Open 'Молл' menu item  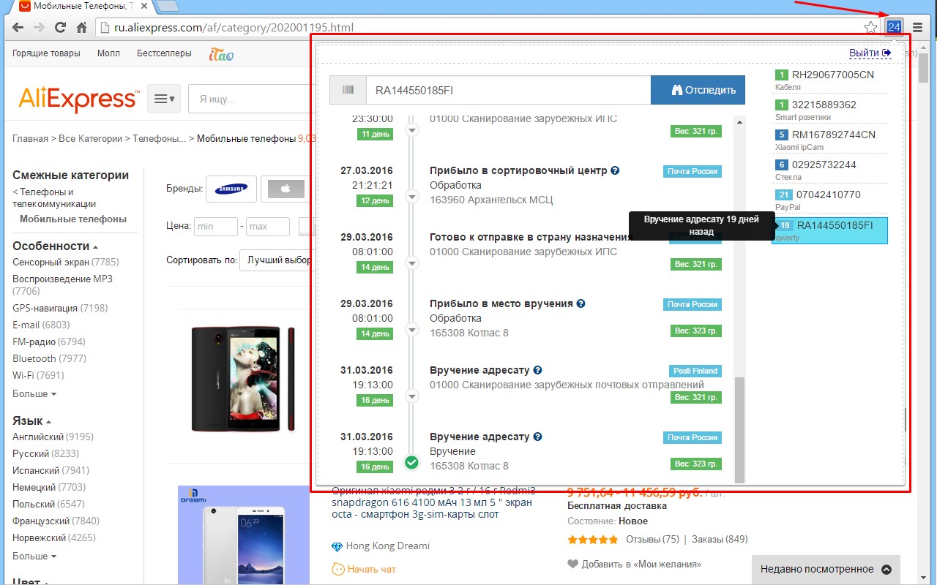[108, 53]
